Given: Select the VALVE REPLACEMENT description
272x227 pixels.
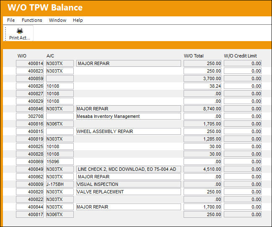Looking at the screenshot, I should (x=129, y=192).
